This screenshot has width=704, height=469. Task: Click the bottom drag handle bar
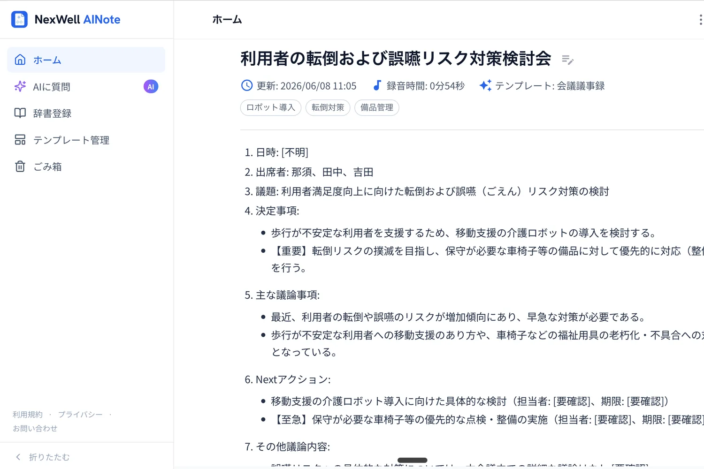point(413,460)
